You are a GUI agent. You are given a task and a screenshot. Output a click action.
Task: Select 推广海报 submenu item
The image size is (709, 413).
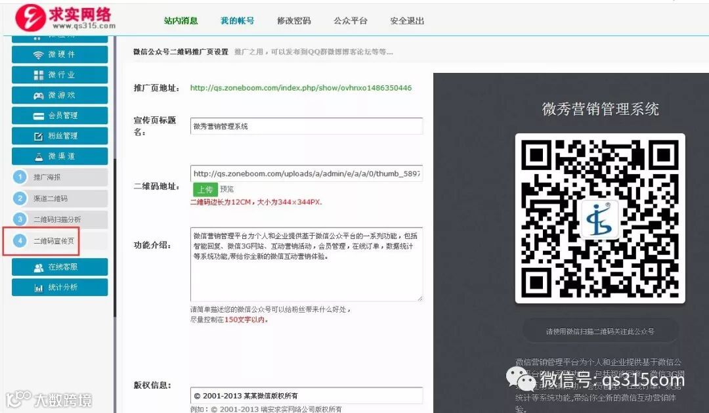click(x=60, y=177)
